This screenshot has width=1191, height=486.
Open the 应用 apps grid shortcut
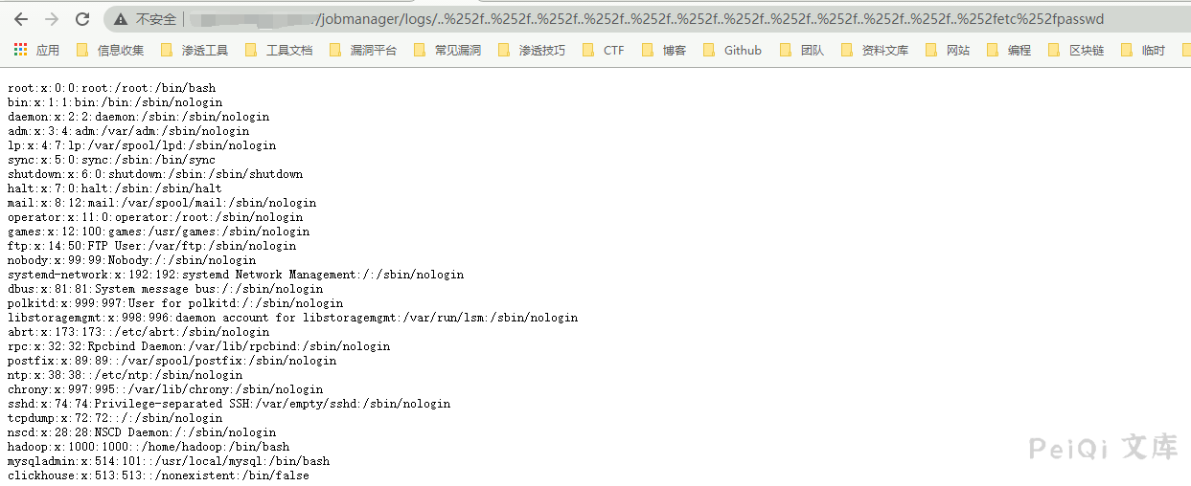(x=37, y=51)
